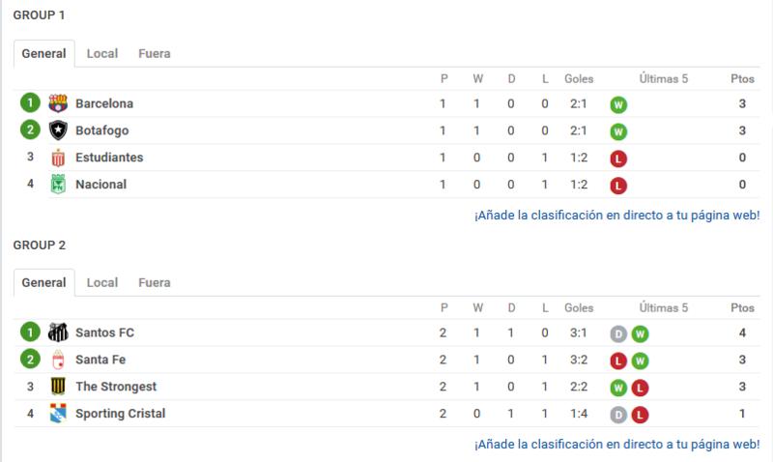This screenshot has height=462, width=773.
Task: Click the Group 2 'Añade la clasificación' link
Action: (616, 445)
